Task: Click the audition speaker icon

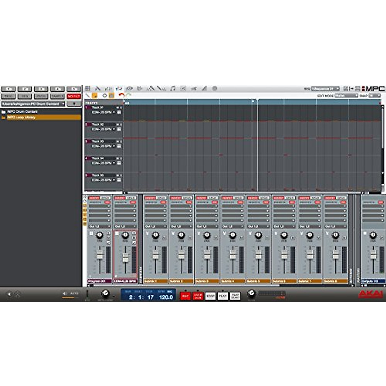Action: 65,293
